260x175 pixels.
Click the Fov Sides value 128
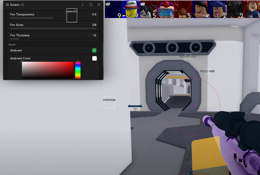pos(94,25)
